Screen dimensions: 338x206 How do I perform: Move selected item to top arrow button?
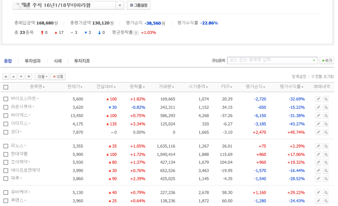pyautogui.click(x=6, y=77)
